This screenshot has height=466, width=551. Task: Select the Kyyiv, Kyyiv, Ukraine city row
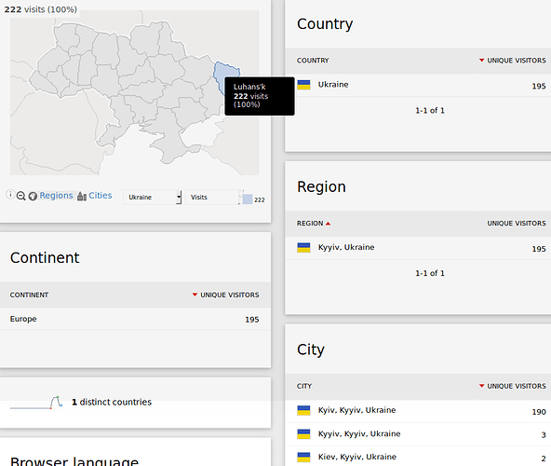(x=418, y=434)
